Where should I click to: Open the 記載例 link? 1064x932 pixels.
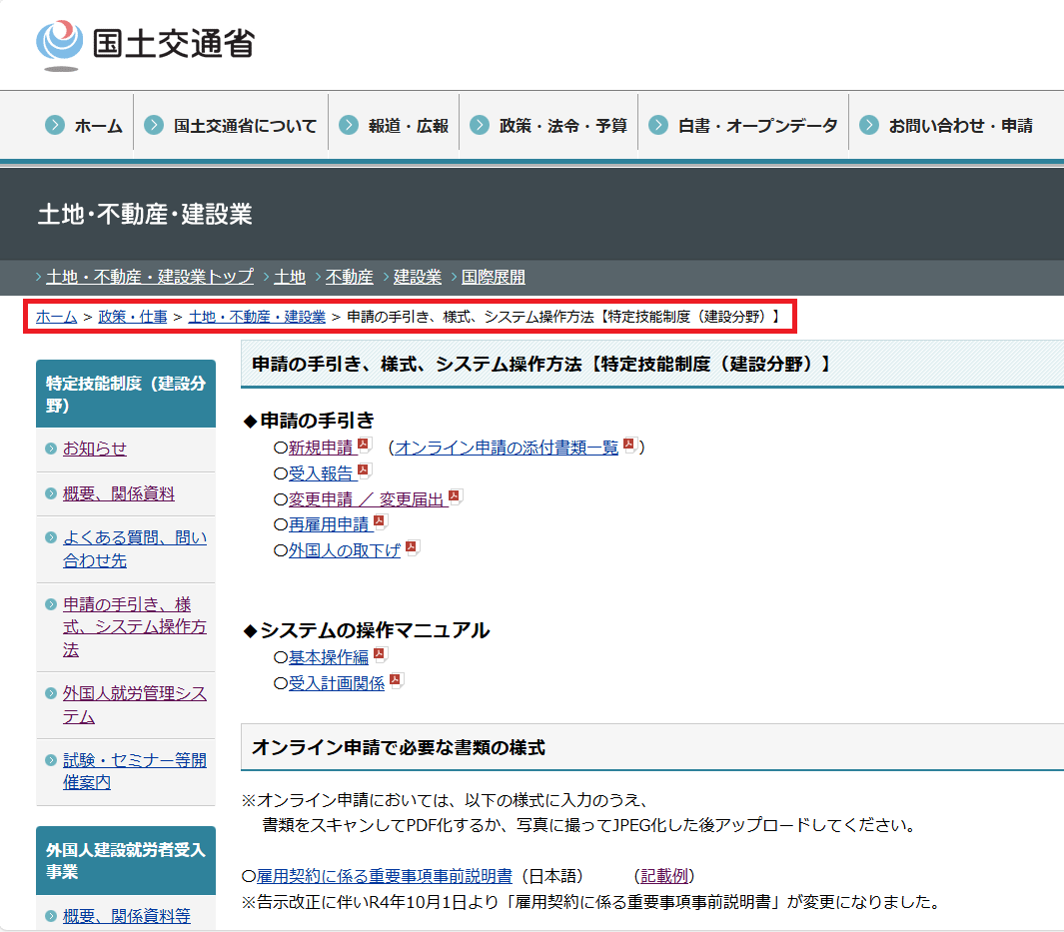pos(664,876)
